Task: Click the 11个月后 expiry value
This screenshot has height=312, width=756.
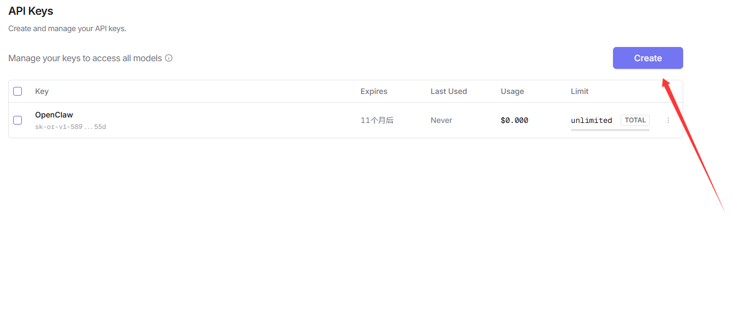Action: (377, 120)
